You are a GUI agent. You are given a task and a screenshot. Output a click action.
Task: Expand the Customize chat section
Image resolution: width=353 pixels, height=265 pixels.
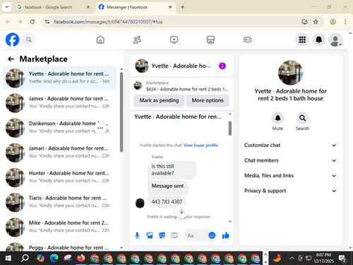pos(290,146)
